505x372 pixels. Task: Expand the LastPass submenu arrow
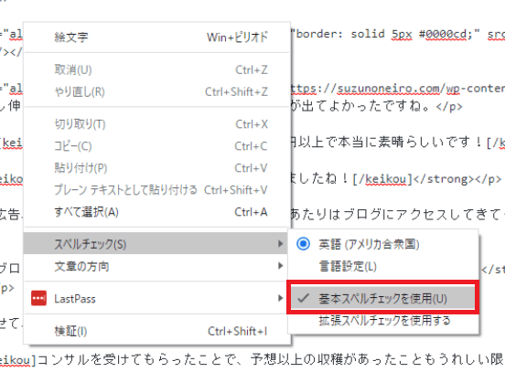click(x=281, y=298)
